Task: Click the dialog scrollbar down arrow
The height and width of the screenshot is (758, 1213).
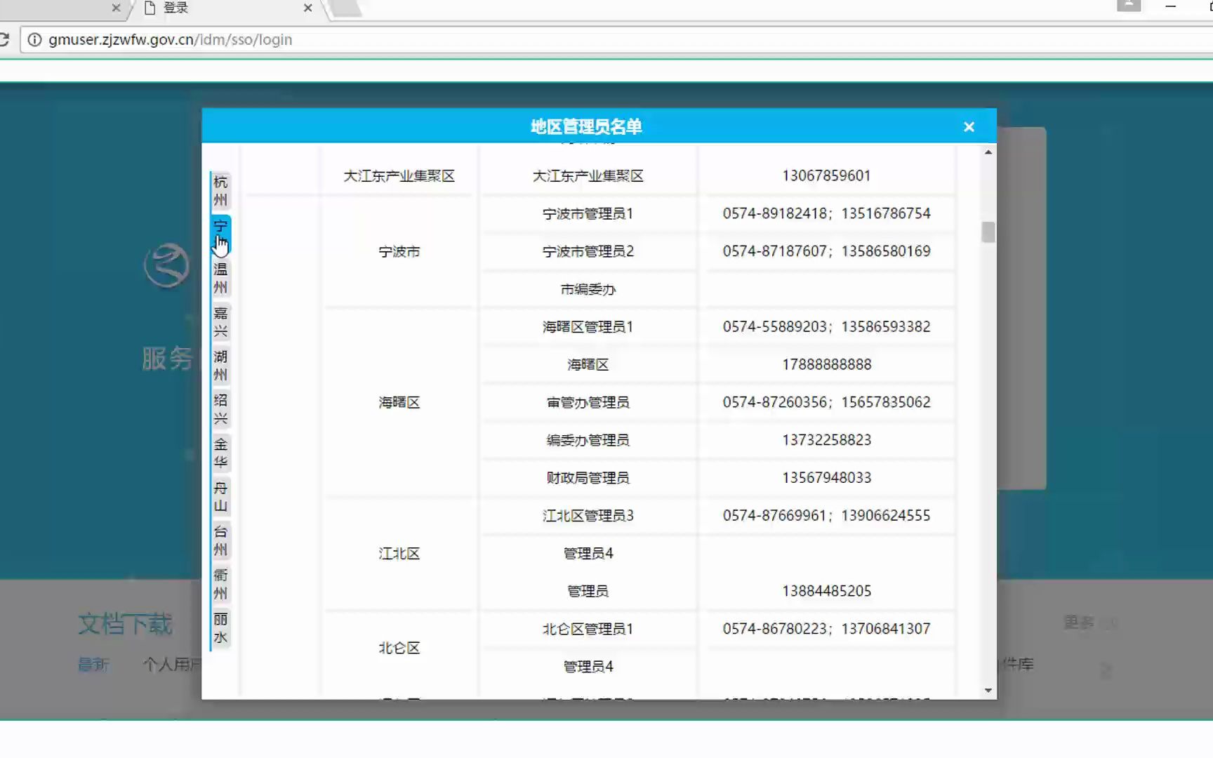Action: pos(987,689)
